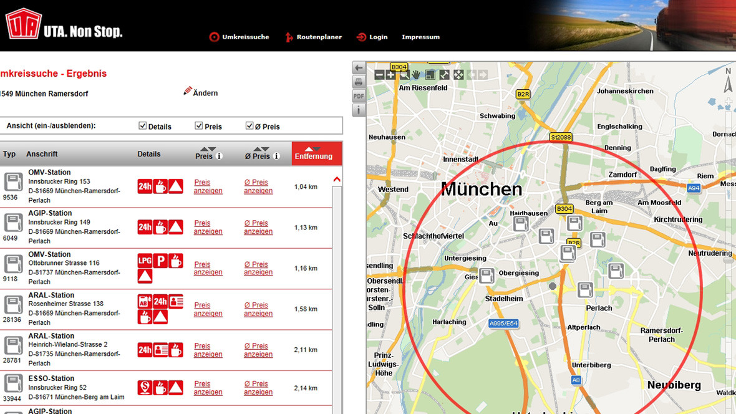The image size is (736, 414).
Task: Click the station marker just above Perlach label
Action: coord(585,289)
